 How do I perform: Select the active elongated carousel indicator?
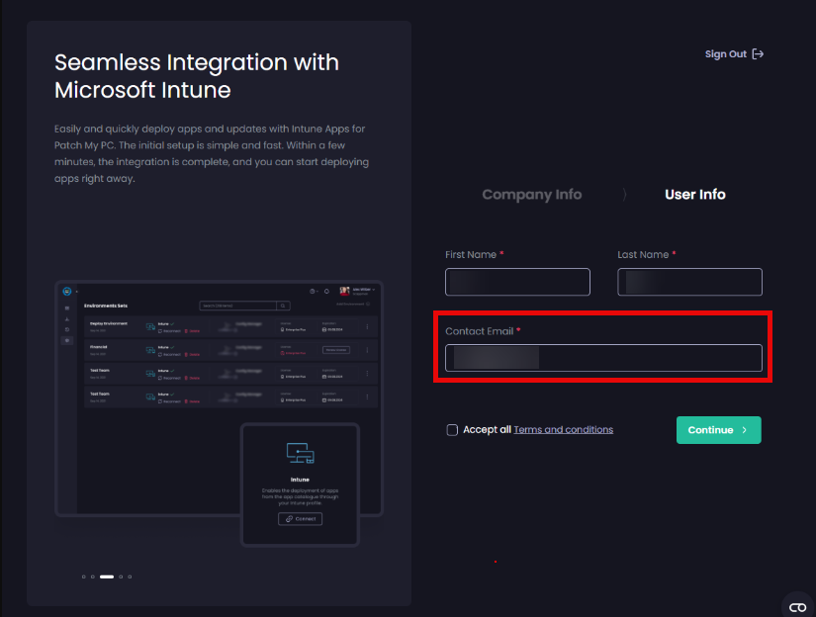[x=107, y=575]
